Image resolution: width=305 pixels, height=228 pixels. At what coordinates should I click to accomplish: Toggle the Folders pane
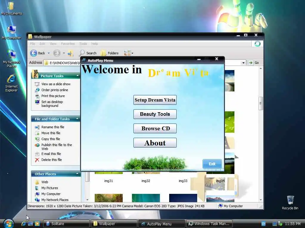coord(110,53)
